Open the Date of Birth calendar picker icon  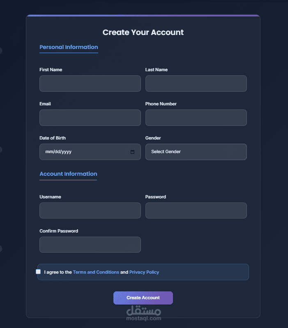coord(132,152)
